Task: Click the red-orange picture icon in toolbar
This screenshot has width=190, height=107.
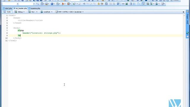Action: point(69,4)
